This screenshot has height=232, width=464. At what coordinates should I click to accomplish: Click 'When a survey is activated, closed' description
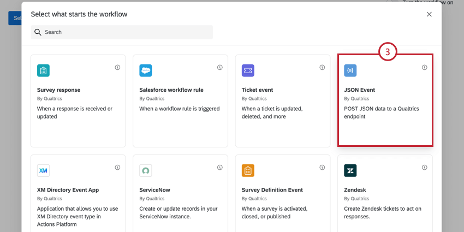click(x=275, y=213)
